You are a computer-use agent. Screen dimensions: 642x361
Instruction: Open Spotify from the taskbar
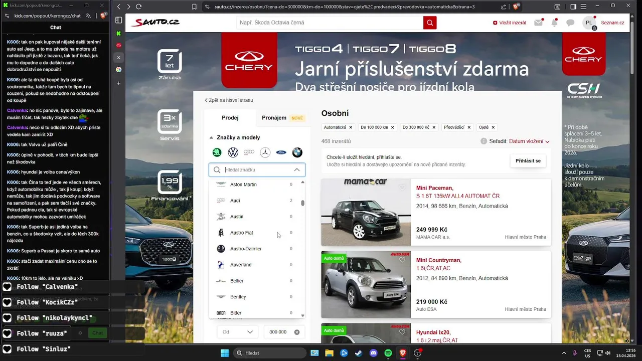point(388,353)
